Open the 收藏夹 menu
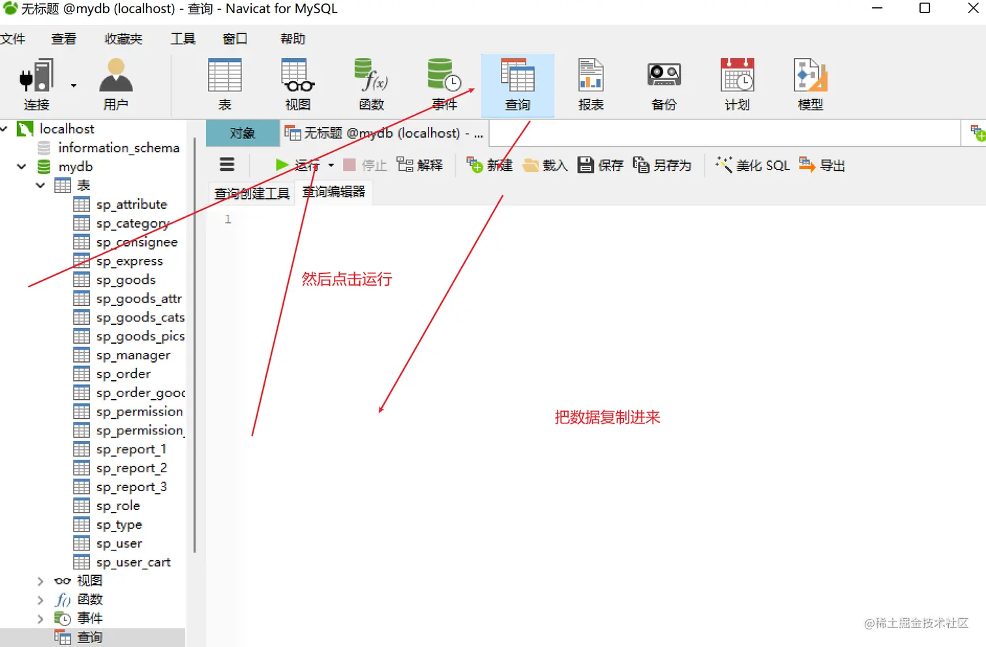986x647 pixels. (x=123, y=39)
